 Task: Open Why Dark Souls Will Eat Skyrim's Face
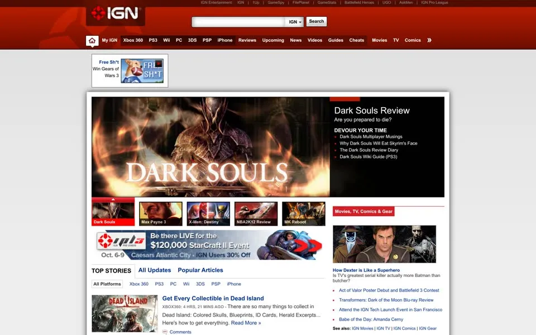[379, 143]
